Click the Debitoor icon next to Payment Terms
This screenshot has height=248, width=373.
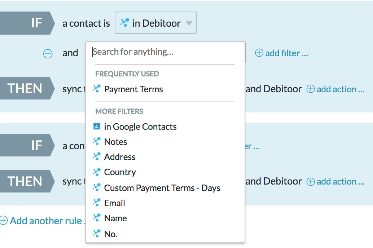point(97,89)
